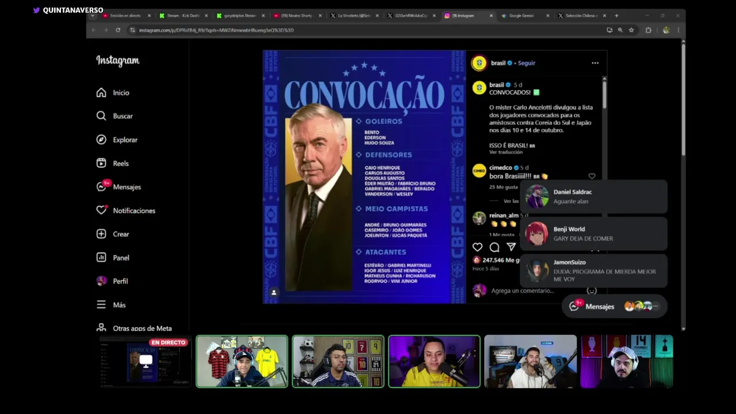This screenshot has width=736, height=414.
Task: Open a new browser tab with plus
Action: coord(616,16)
